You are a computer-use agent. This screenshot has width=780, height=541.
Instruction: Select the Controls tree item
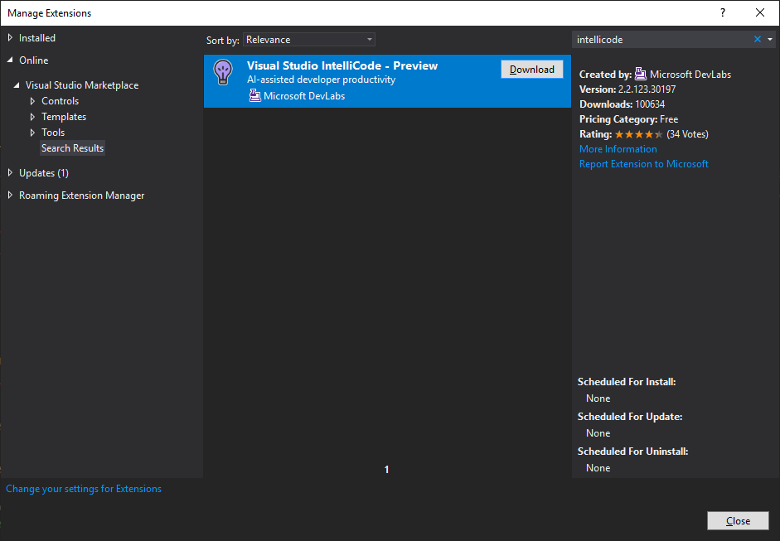(61, 101)
